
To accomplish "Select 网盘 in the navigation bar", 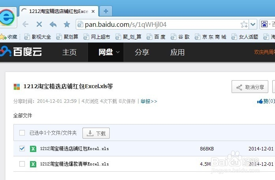I will (106, 52).
